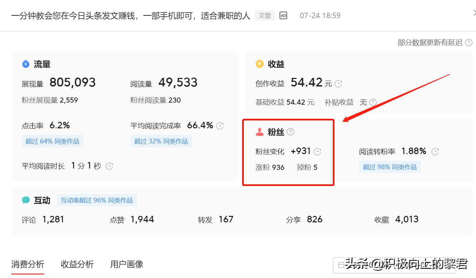Click the clock icon beside 阅读转粉率
Screen dimensions: 476x278
tap(434, 151)
